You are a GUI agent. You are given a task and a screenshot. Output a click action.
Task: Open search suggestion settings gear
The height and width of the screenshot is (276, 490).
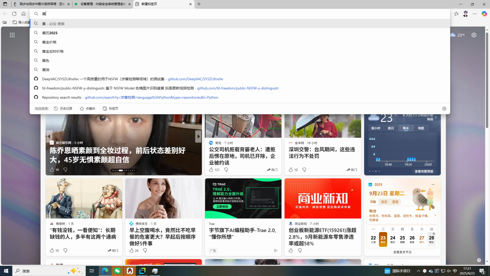point(444,109)
